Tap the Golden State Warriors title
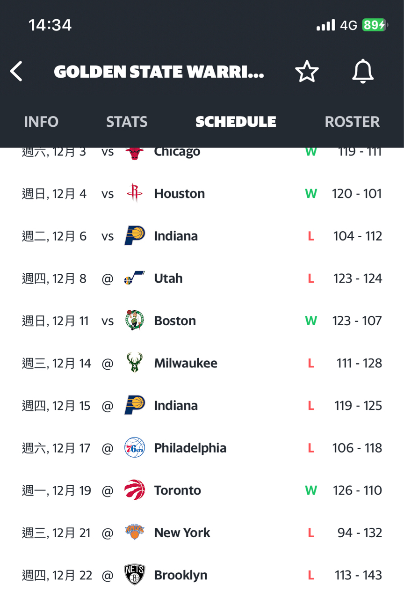Viewport: 404px width, 599px height. coord(159,72)
